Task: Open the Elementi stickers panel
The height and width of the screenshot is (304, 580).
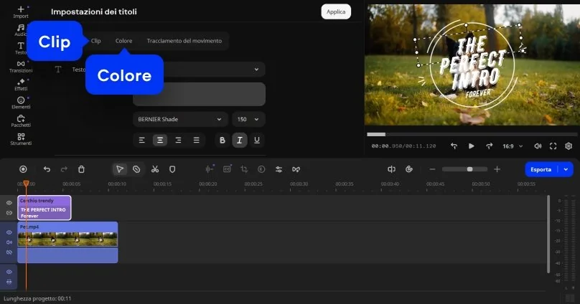Action: (x=21, y=103)
